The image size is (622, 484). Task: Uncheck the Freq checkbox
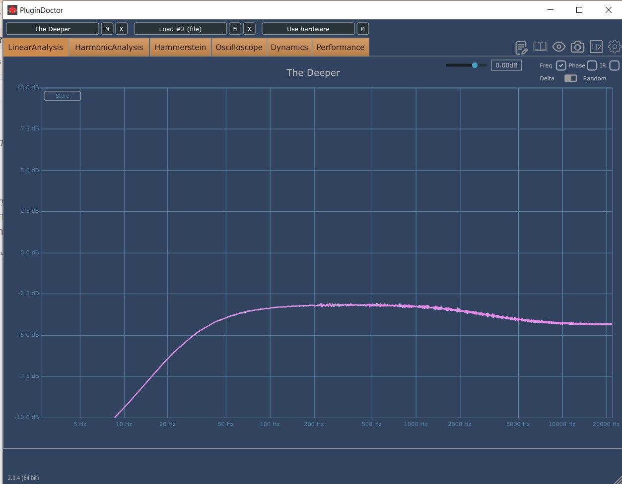click(x=561, y=65)
